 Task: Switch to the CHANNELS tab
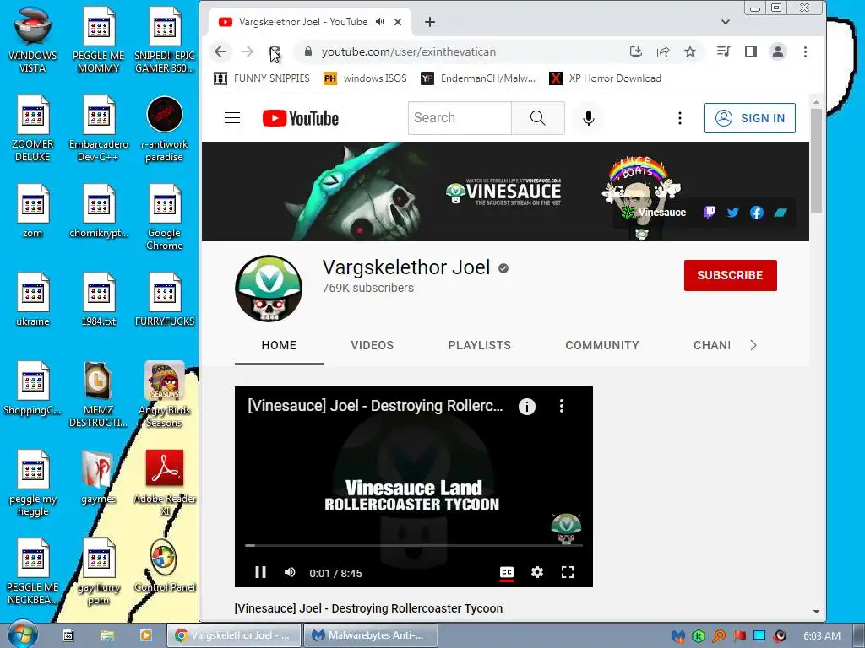[x=711, y=345]
